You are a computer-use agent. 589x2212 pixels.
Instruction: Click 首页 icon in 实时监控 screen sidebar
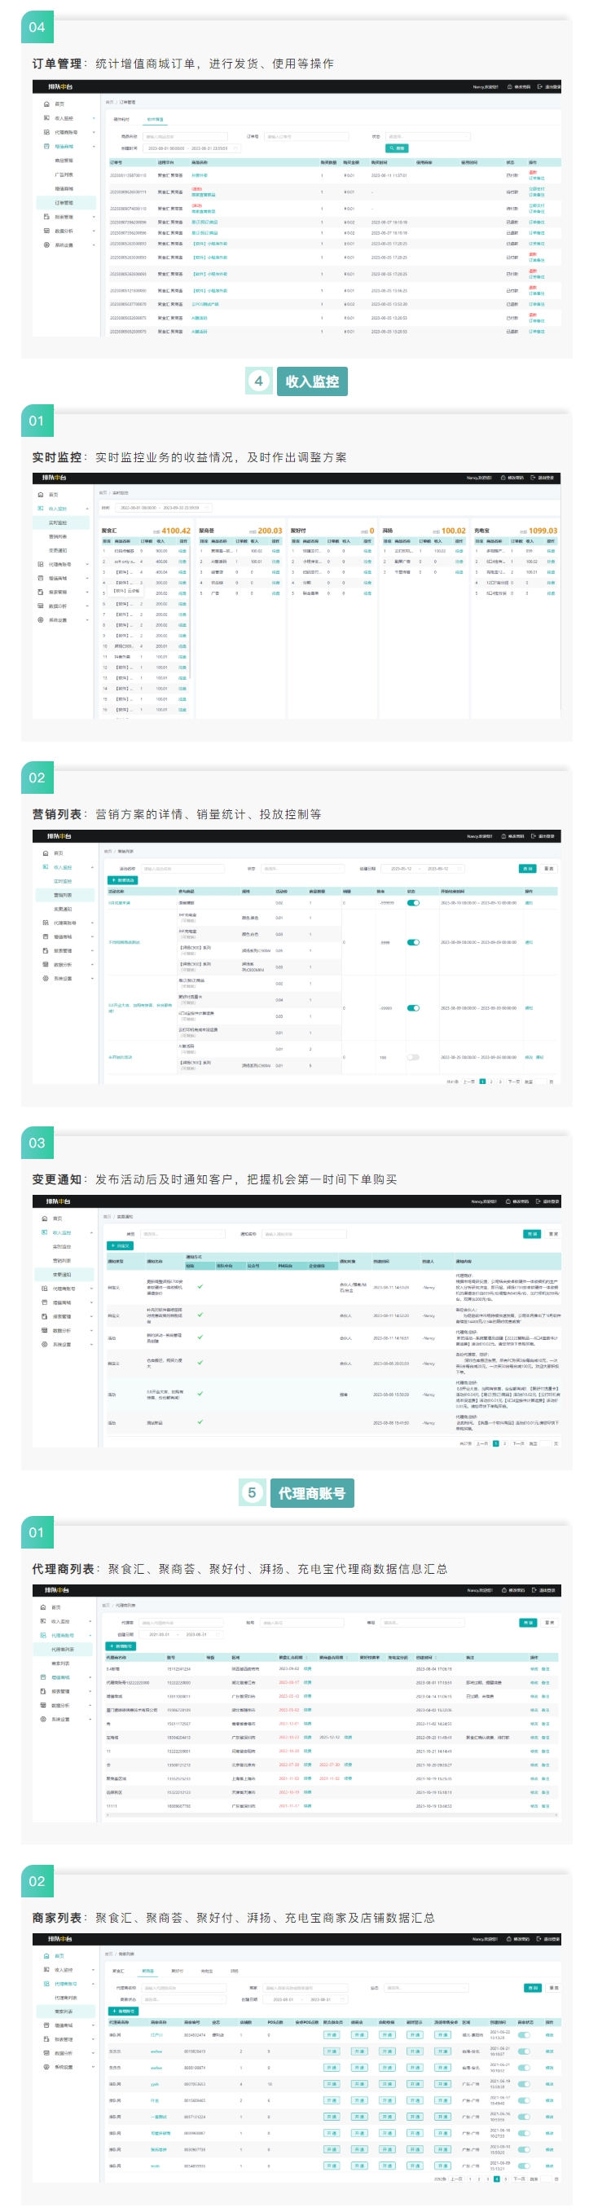tap(41, 495)
